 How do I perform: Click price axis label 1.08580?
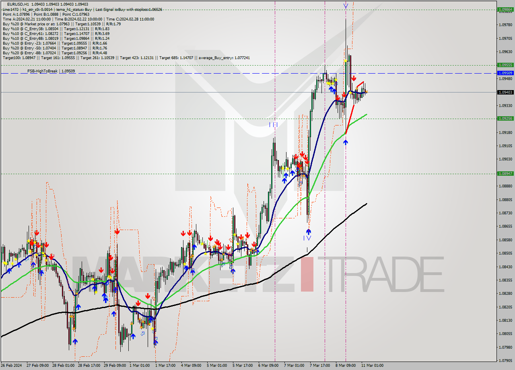[505, 240]
